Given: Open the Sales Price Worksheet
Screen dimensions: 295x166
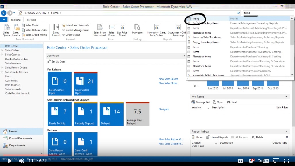Looking at the screenshot, I should pos(100,30).
